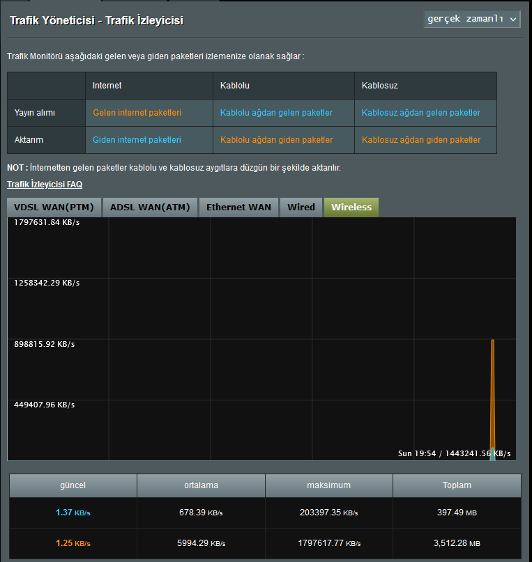
Task: Select the Wireless tab
Action: click(351, 207)
